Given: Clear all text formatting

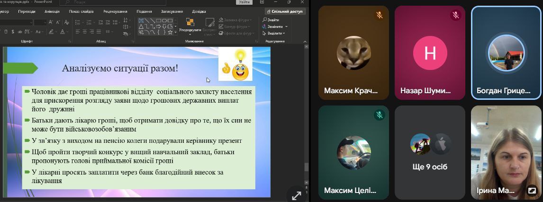Looking at the screenshot, I should [x=66, y=22].
